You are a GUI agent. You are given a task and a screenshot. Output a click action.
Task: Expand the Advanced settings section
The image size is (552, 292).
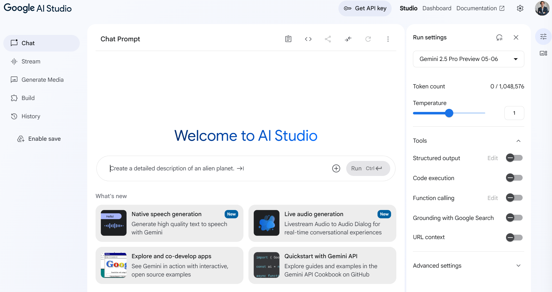click(x=518, y=266)
